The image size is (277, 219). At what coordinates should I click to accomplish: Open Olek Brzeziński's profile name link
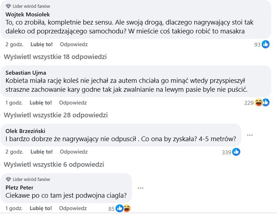[x=25, y=131]
